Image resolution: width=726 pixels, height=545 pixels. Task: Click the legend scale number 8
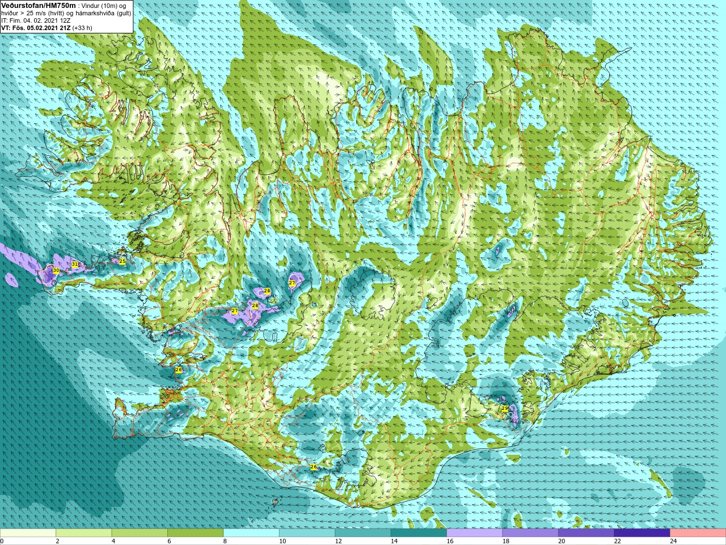click(x=225, y=542)
